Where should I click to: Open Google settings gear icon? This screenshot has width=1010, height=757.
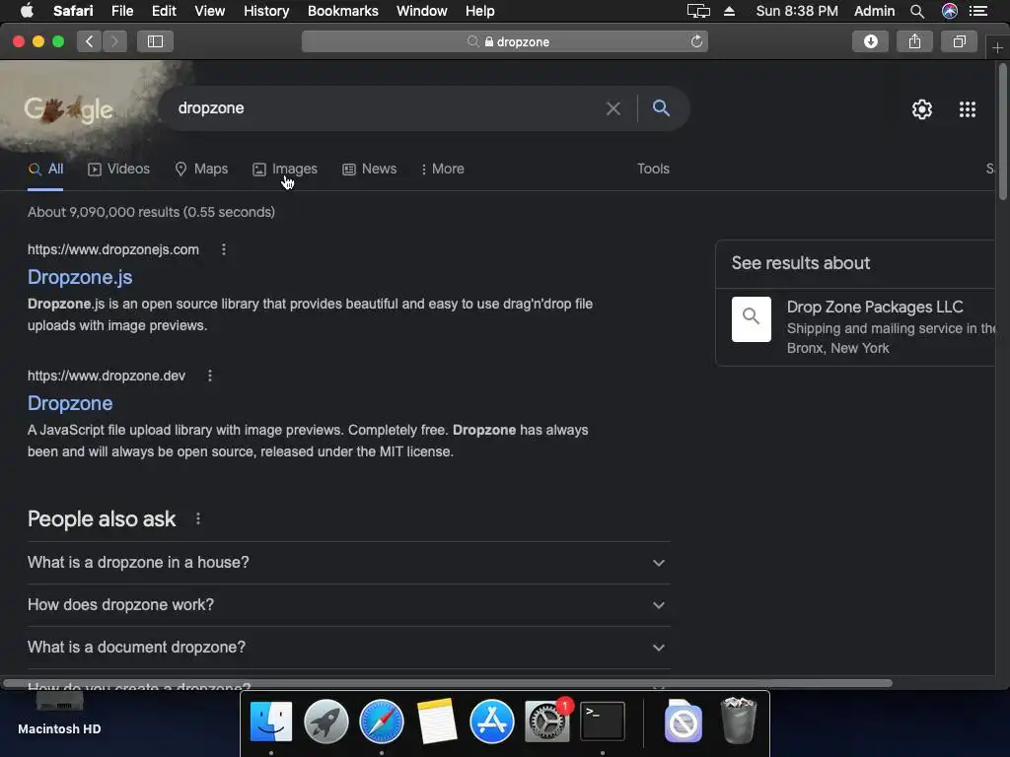(x=922, y=109)
